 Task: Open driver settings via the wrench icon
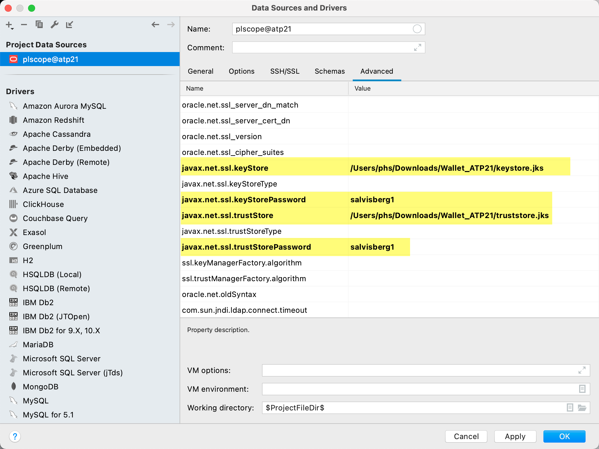coord(54,25)
